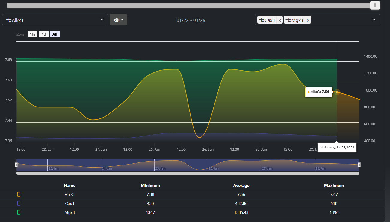Click the 01/22 - 01/29 date range label

pos(191,20)
